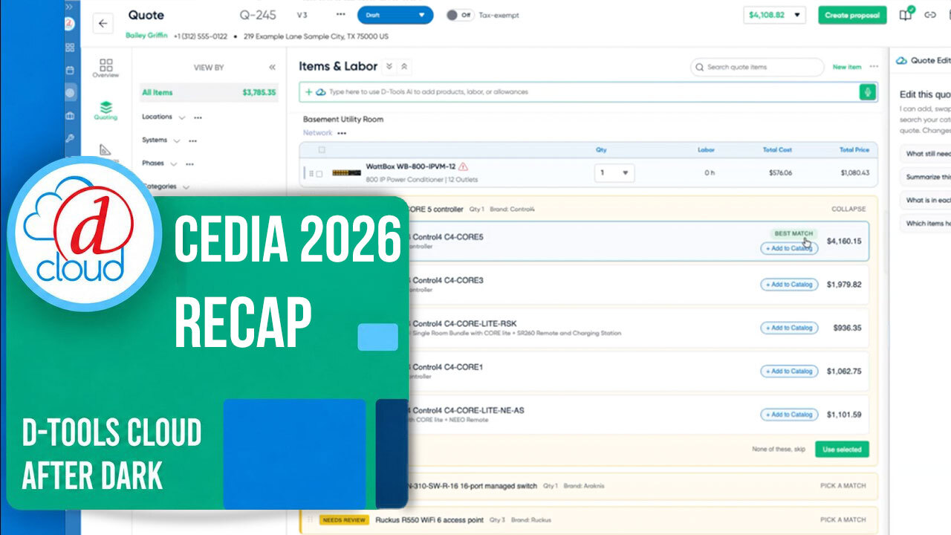Open more options beside version V3
951x535 pixels.
click(340, 15)
